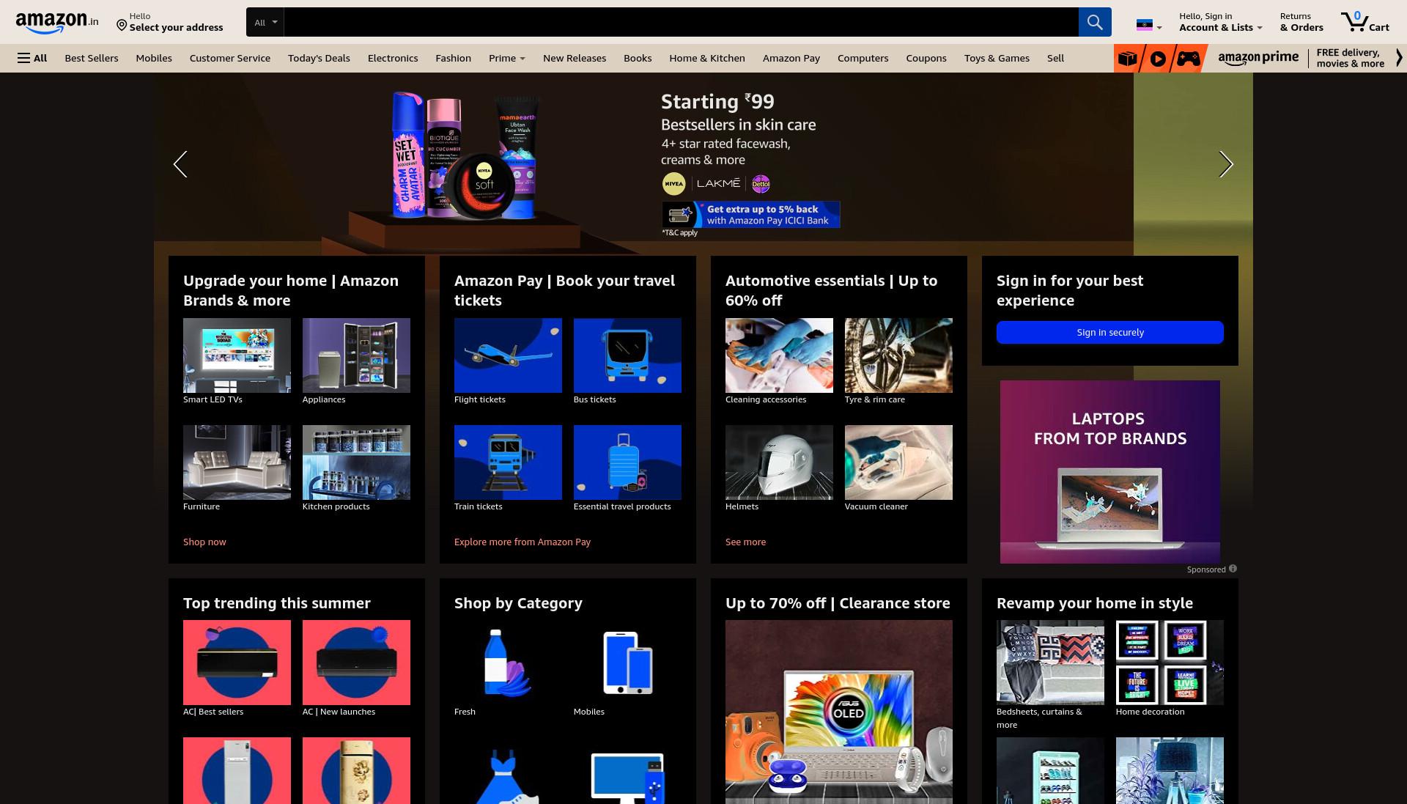
Task: Click See more under Automotive essentials
Action: [x=745, y=542]
